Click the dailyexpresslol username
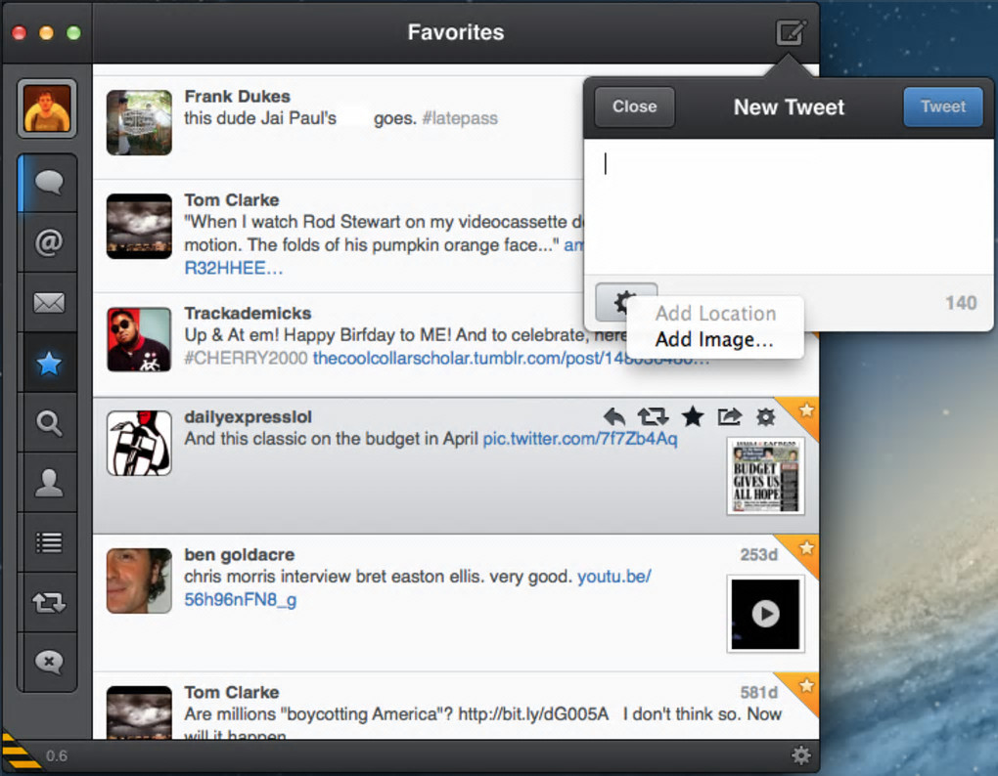998x776 pixels. [248, 417]
